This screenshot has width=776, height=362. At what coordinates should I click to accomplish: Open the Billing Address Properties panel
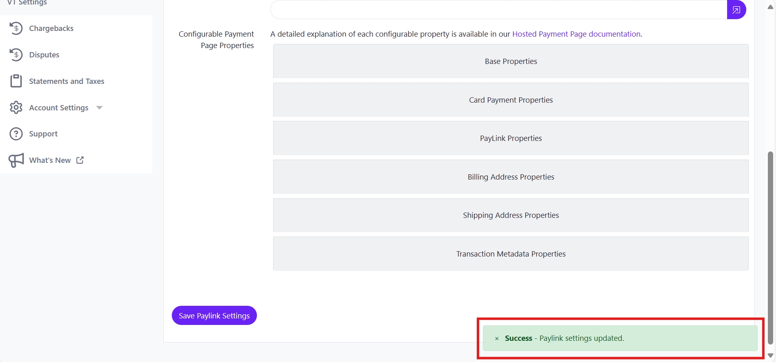(511, 177)
